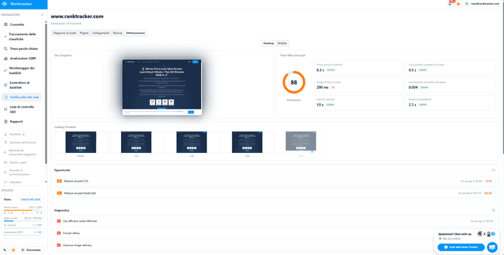Collapse the Opportunità section
504x255 pixels.
(x=493, y=170)
